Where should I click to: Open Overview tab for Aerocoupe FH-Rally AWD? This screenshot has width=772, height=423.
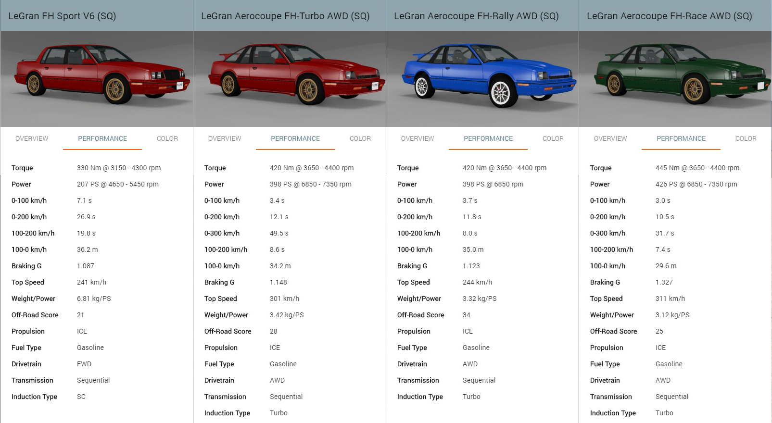click(418, 138)
